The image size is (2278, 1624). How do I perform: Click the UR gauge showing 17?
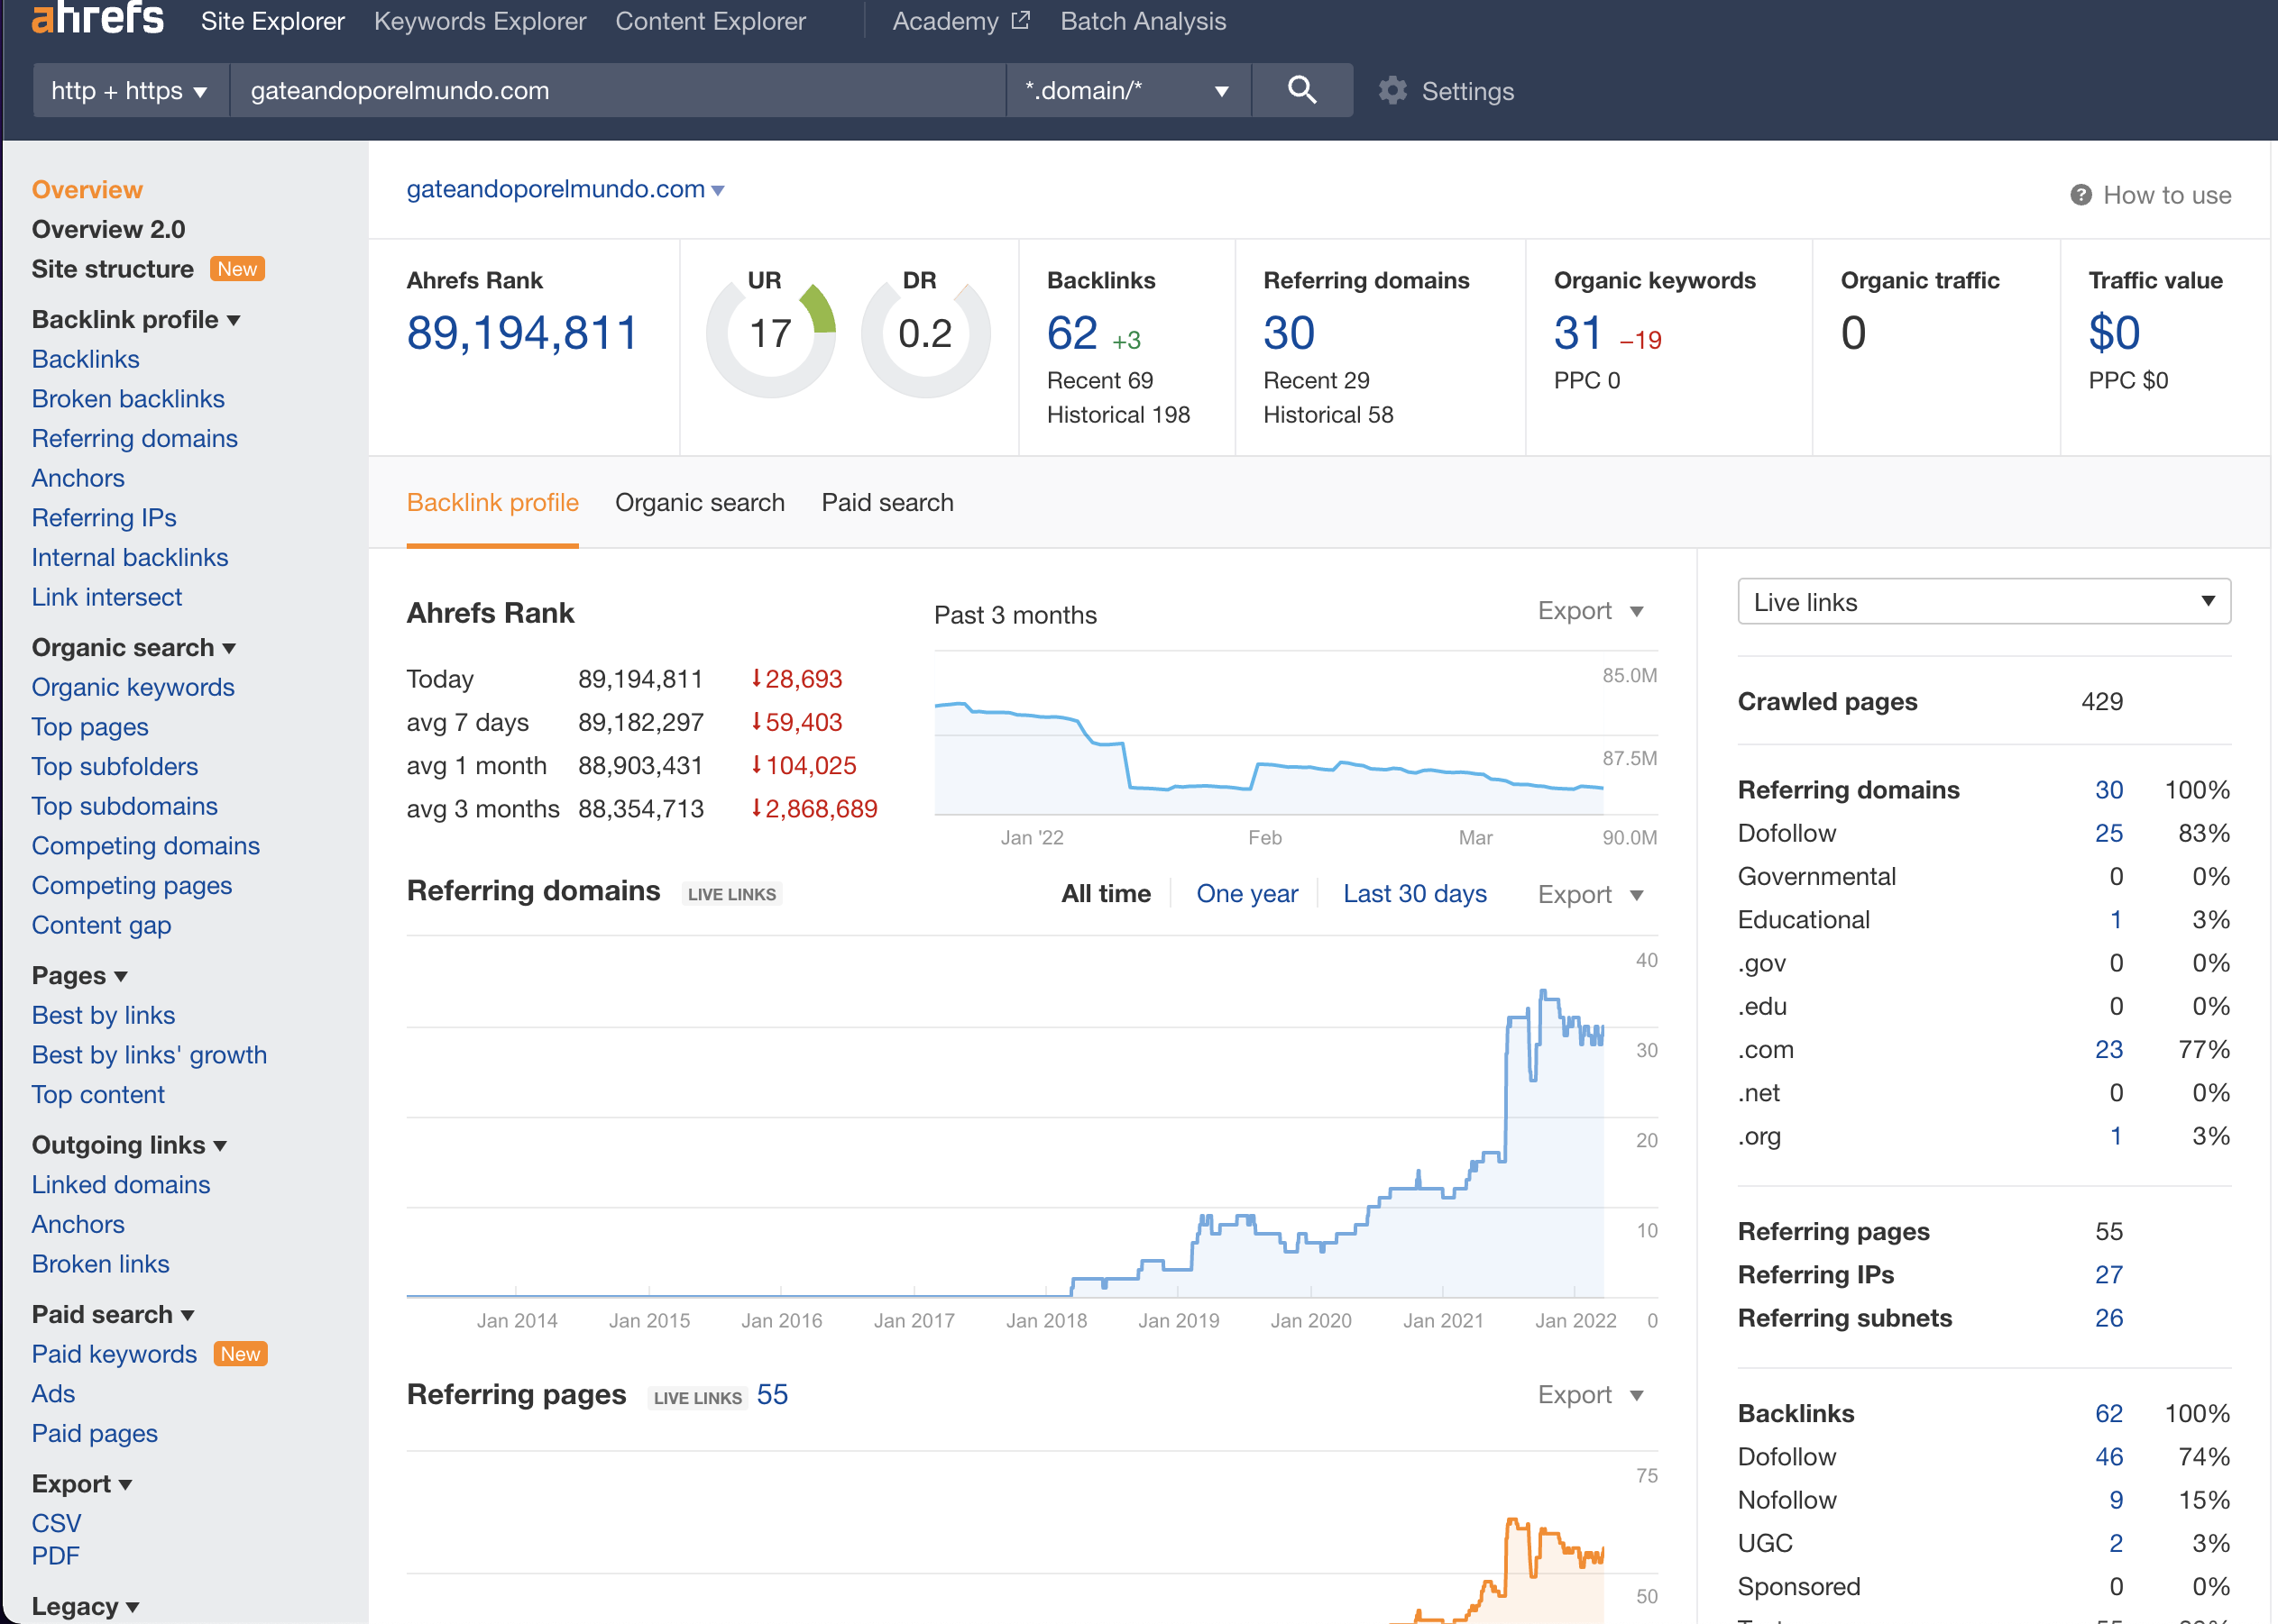click(x=770, y=334)
